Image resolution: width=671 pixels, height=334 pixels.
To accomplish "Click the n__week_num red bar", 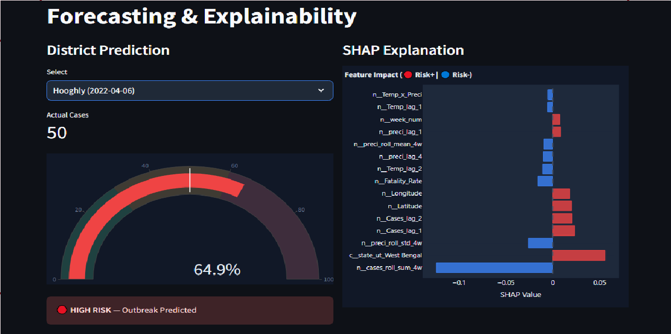I will pos(556,120).
